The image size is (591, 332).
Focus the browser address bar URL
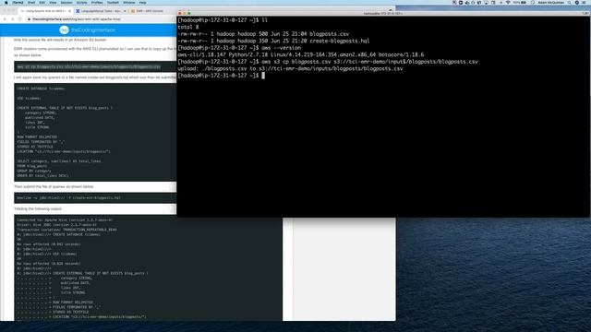[77, 19]
